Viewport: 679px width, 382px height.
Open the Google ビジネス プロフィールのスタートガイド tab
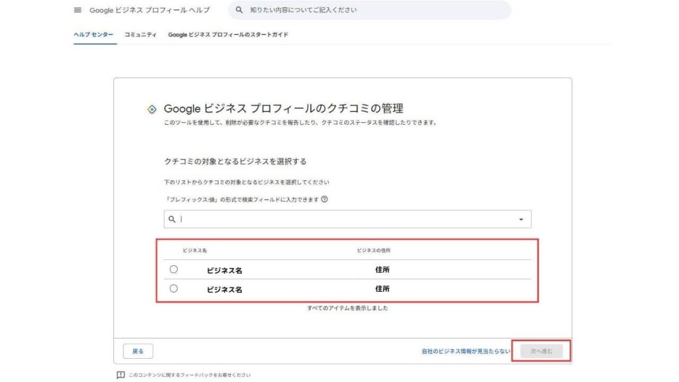tap(228, 34)
